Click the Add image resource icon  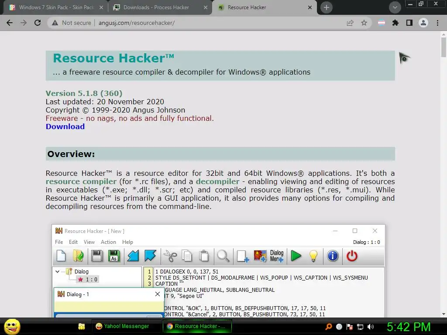260,256
